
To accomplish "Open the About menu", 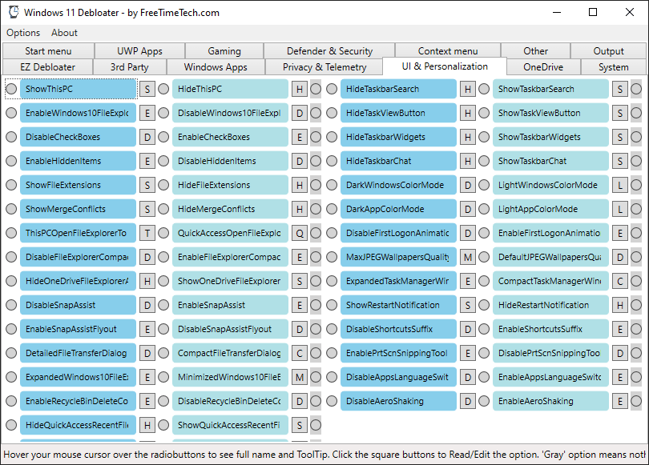I will [x=64, y=33].
